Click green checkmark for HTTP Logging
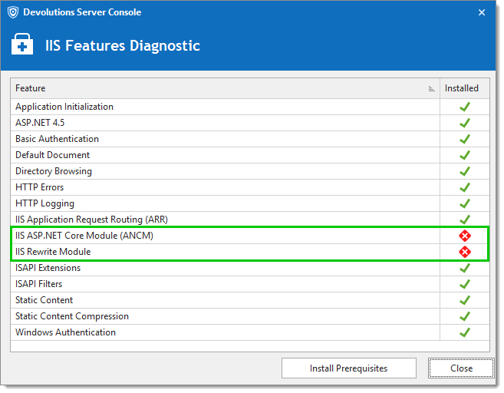The height and width of the screenshot is (393, 504). 465,203
